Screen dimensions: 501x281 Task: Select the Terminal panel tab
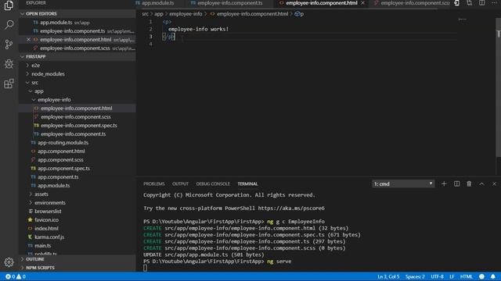pos(247,184)
